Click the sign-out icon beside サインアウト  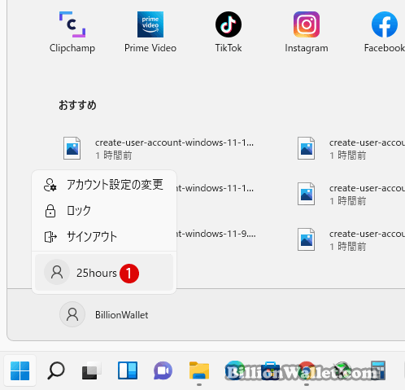tap(50, 237)
